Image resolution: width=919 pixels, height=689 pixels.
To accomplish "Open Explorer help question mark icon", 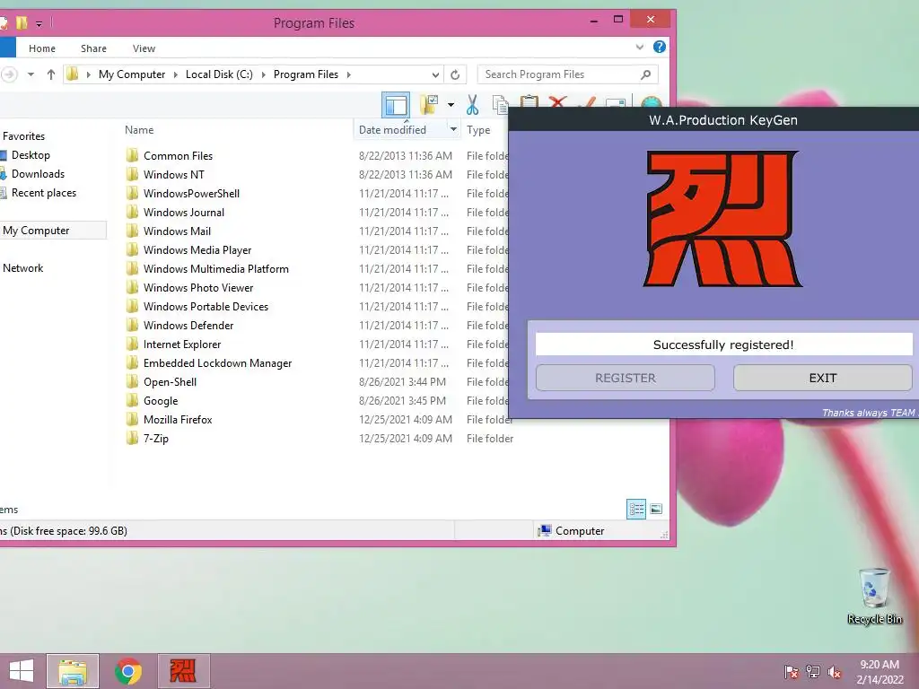I will (660, 47).
